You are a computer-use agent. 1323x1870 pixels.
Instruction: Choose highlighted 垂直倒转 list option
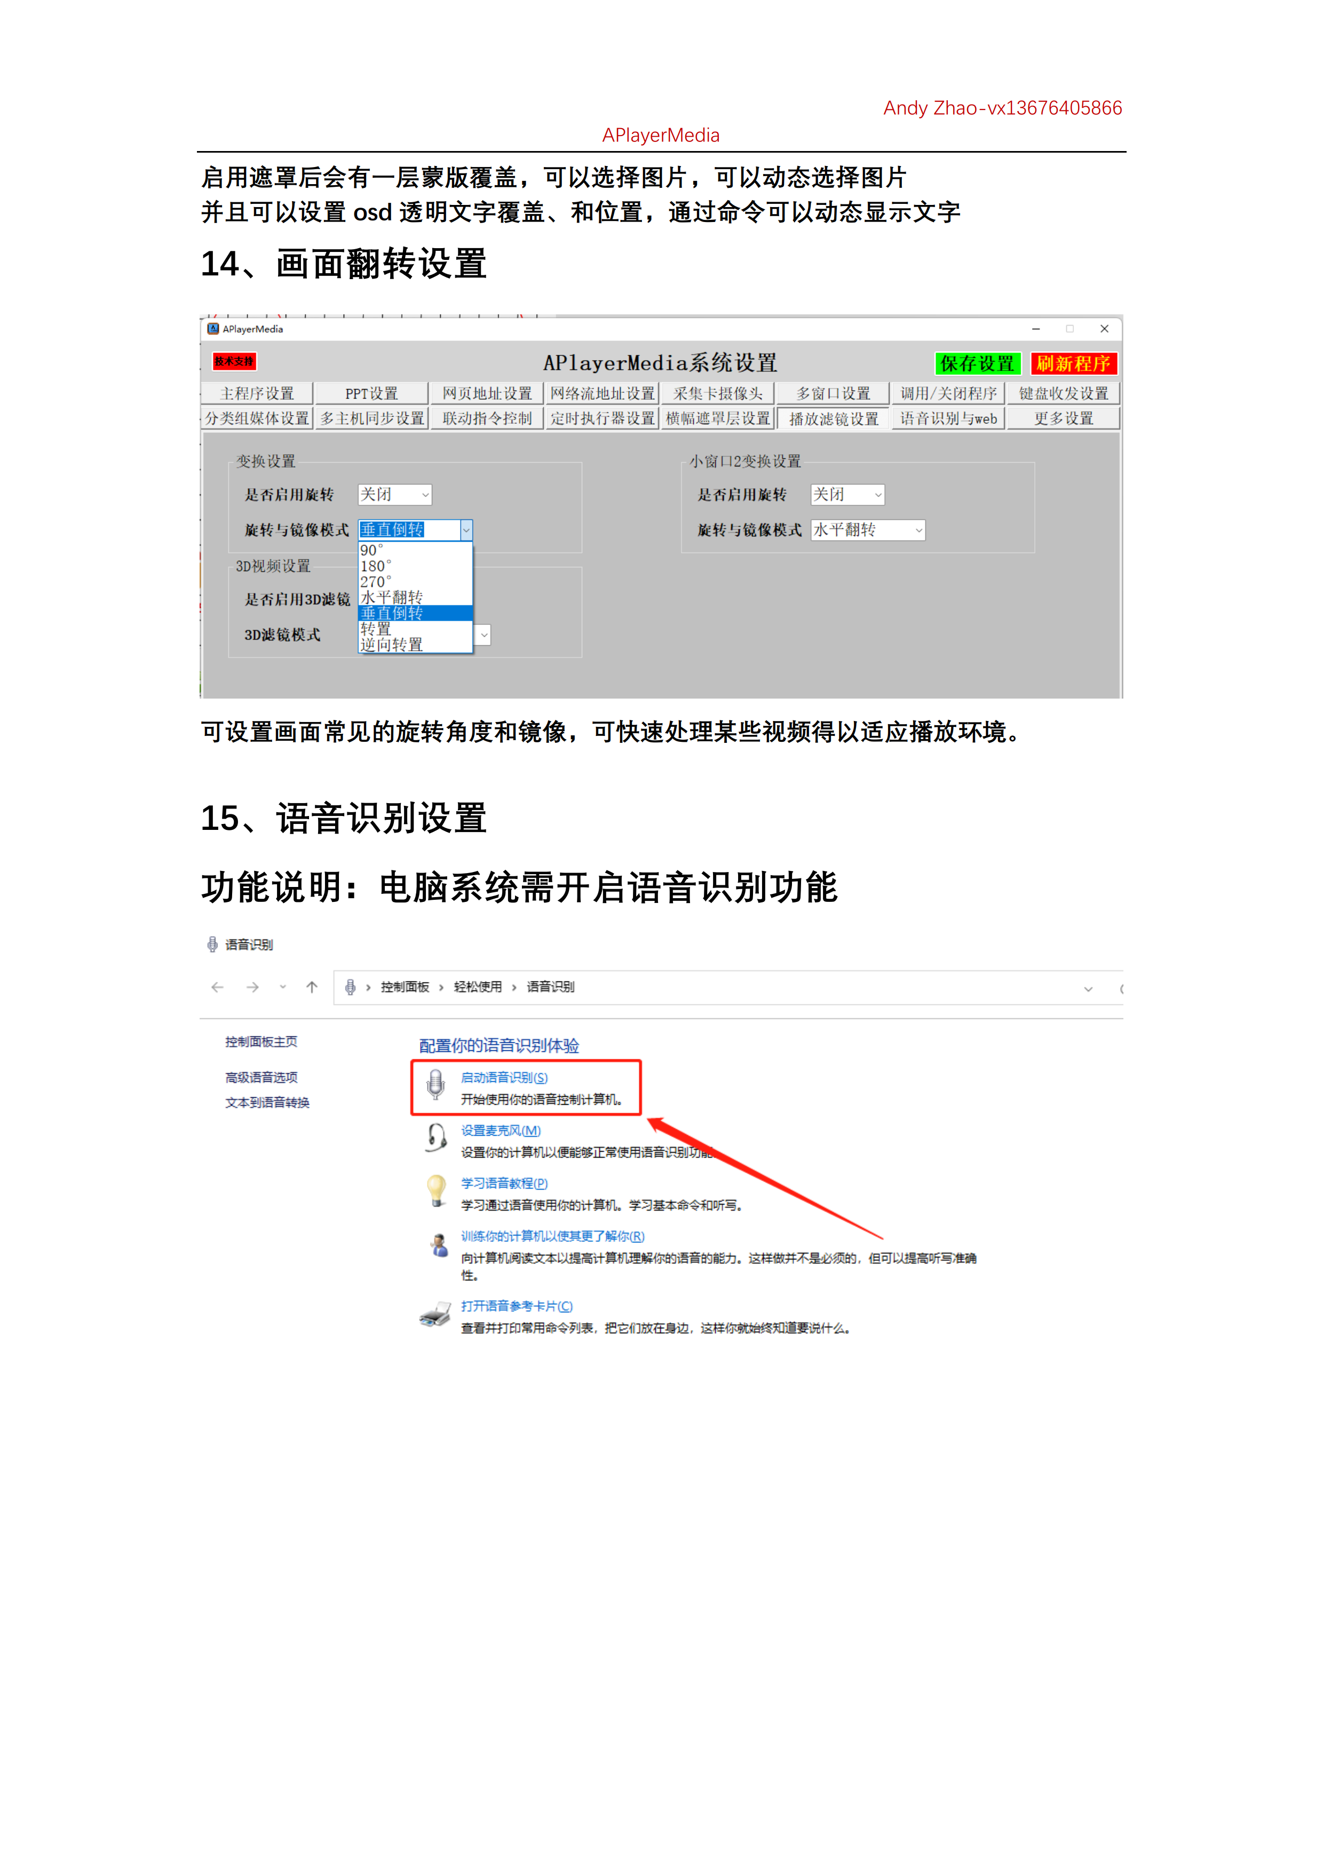416,613
